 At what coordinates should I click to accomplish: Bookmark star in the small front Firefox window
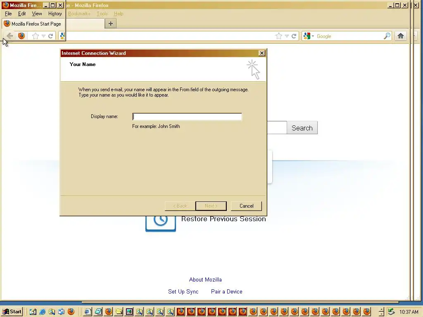[x=36, y=36]
